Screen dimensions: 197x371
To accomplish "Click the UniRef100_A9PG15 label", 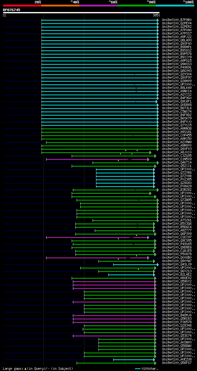I will [x=177, y=60].
